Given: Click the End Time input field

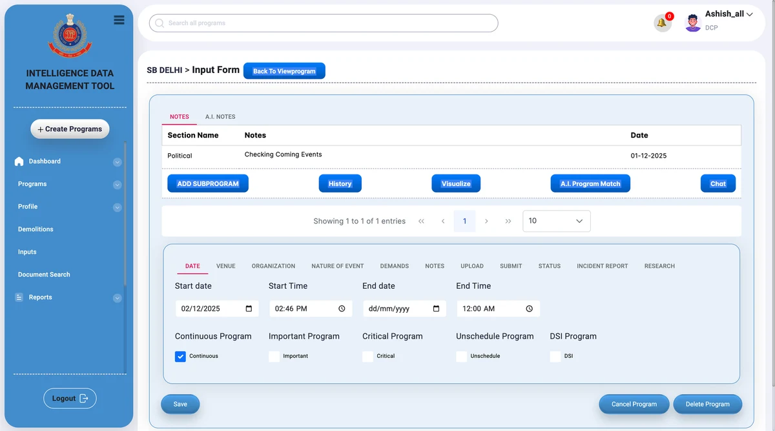Looking at the screenshot, I should 498,309.
